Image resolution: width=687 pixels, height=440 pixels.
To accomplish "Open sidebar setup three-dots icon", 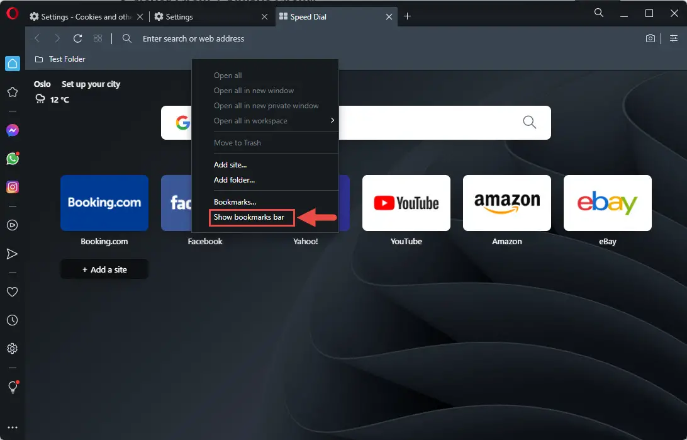I will [13, 427].
